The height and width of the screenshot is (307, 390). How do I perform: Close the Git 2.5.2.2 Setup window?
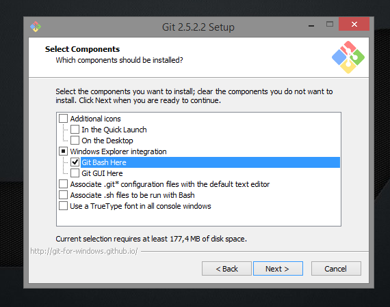[354, 24]
